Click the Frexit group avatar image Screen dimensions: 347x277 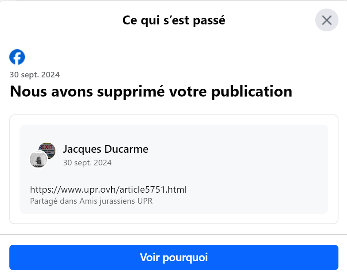click(x=47, y=150)
